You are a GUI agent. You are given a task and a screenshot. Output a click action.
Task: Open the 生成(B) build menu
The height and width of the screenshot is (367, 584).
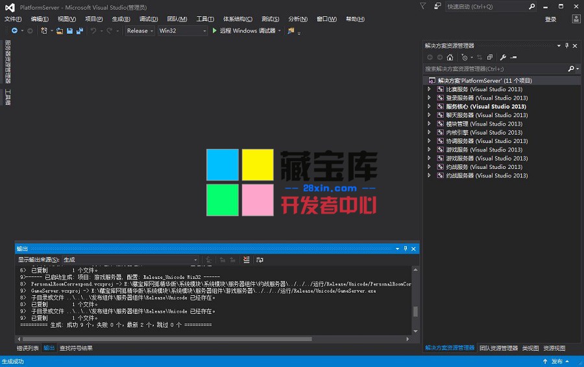point(121,19)
